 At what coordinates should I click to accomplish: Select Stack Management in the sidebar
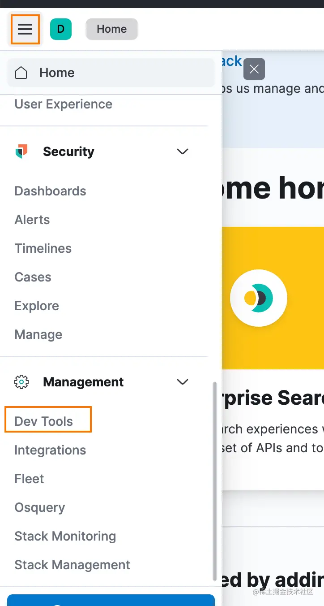tap(72, 565)
